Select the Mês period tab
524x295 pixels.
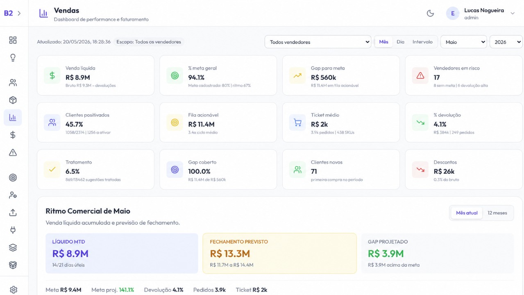[384, 42]
